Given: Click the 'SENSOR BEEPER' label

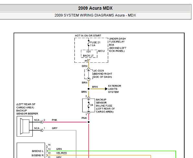Looking at the screenshot, I should point(27,114).
